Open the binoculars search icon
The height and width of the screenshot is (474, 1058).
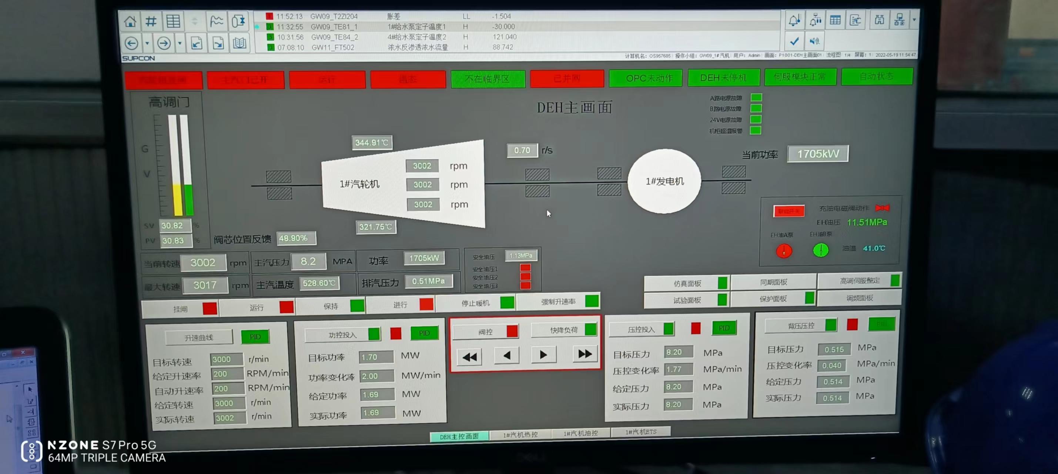879,20
